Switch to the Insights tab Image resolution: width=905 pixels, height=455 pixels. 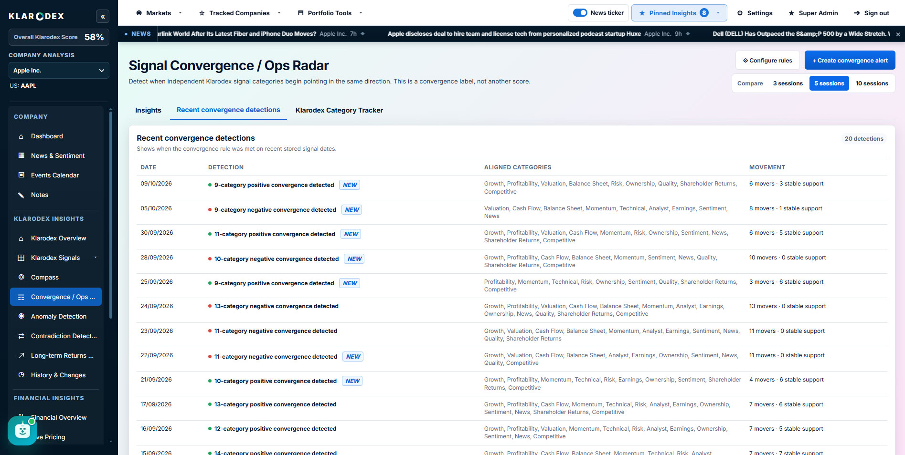pyautogui.click(x=148, y=110)
